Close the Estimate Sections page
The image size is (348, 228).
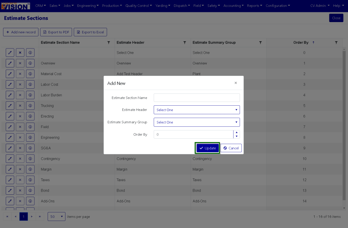[x=336, y=18]
